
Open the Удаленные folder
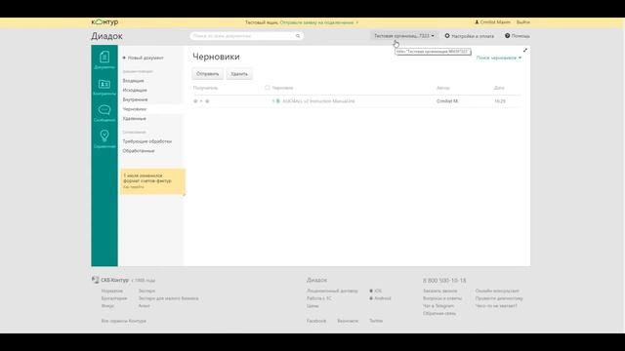135,119
